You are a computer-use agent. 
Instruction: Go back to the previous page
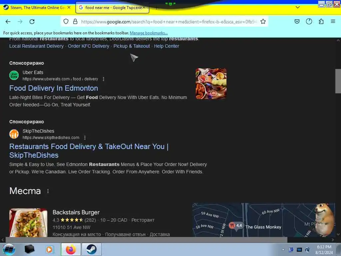coord(8,22)
